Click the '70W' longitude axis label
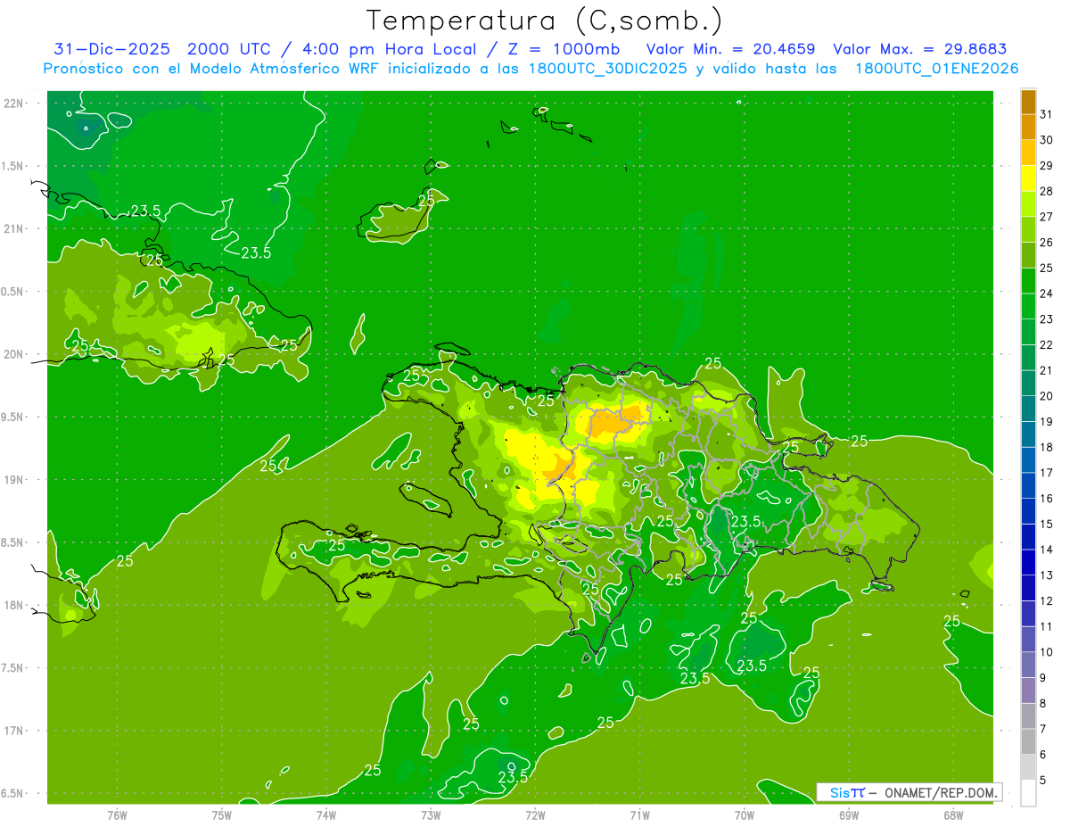 coord(744,815)
